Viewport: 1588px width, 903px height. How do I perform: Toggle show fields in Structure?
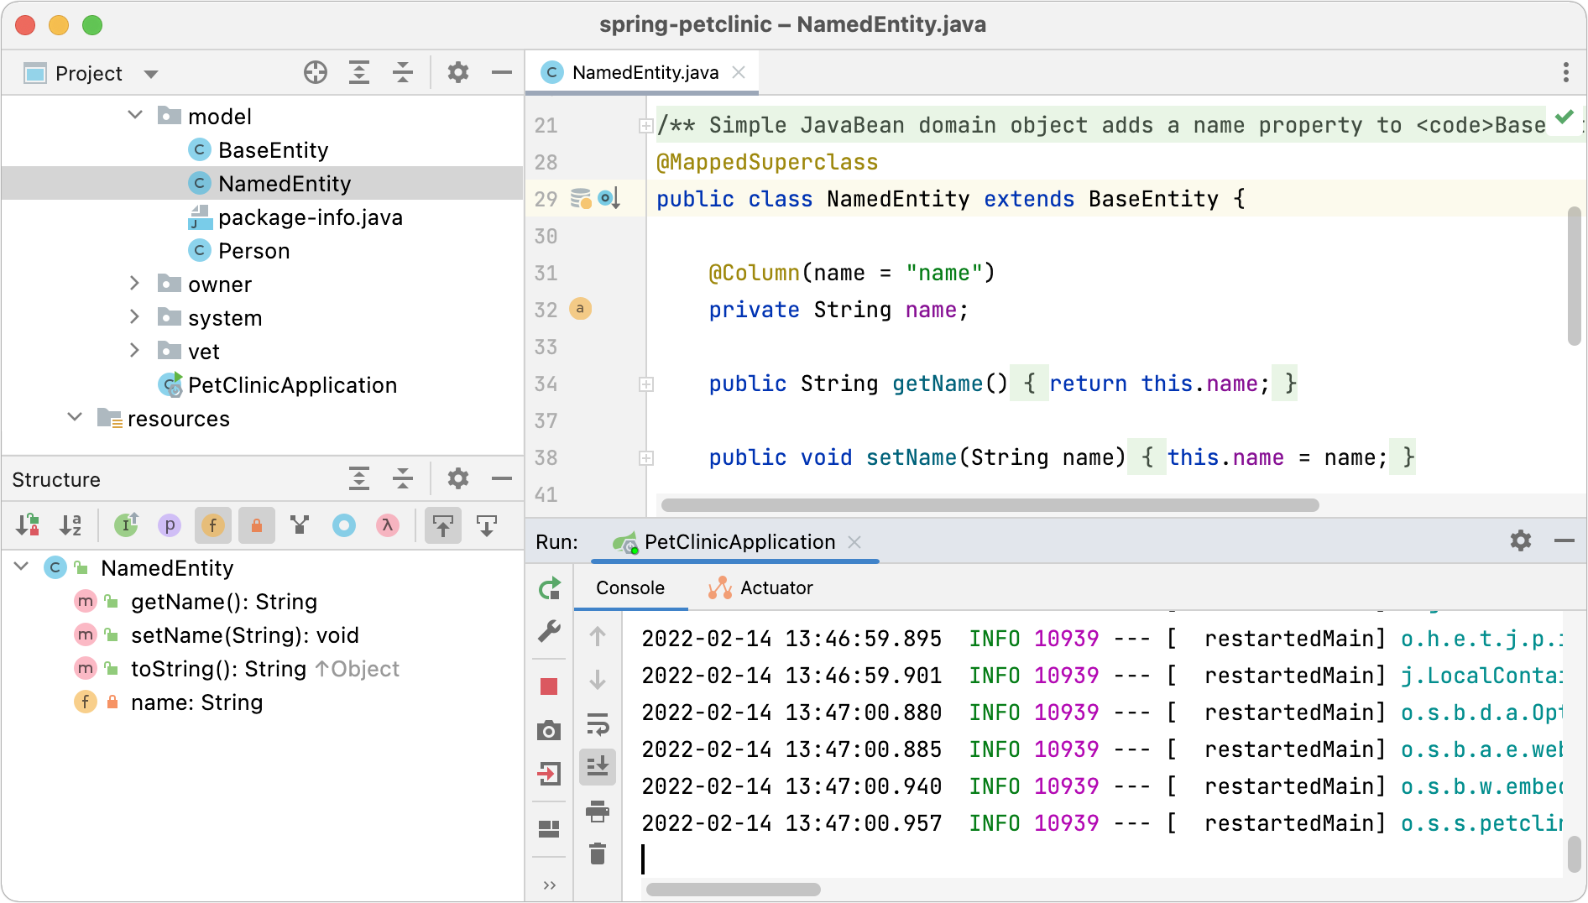click(x=213, y=525)
